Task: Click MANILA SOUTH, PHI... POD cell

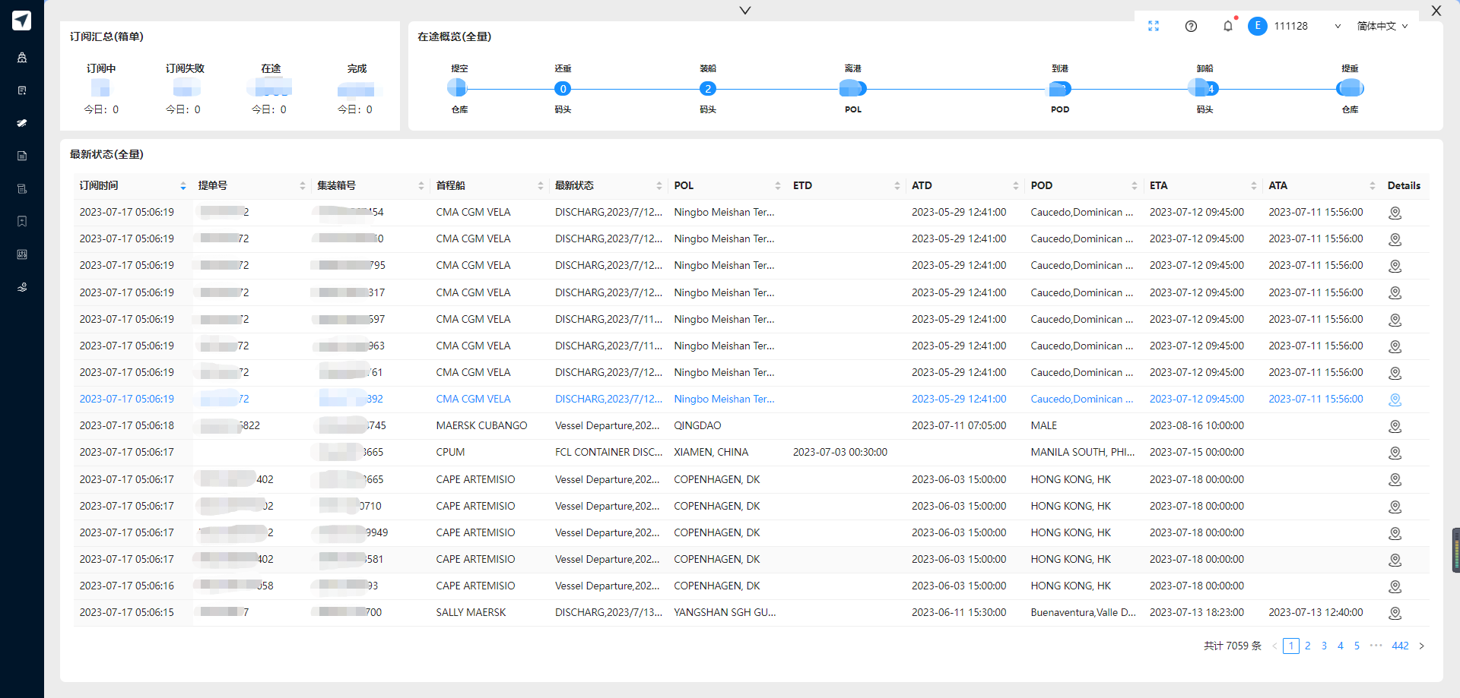Action: click(1083, 452)
